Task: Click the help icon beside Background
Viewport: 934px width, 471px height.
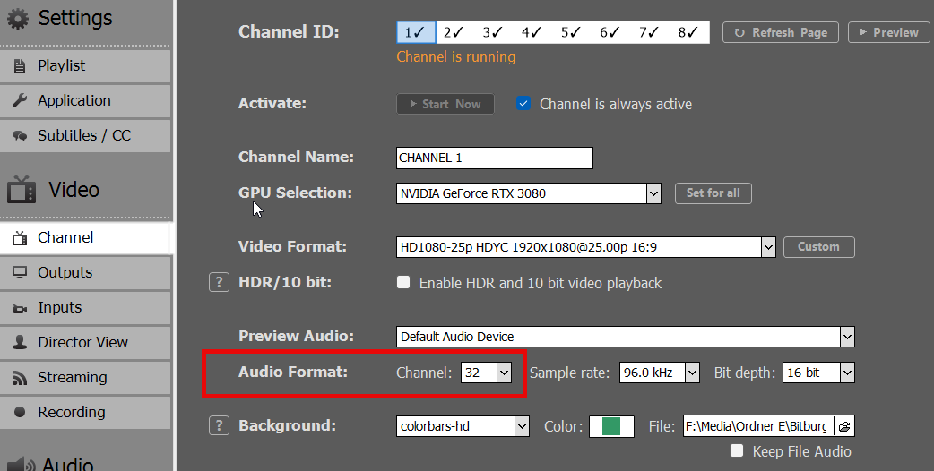Action: pos(219,426)
